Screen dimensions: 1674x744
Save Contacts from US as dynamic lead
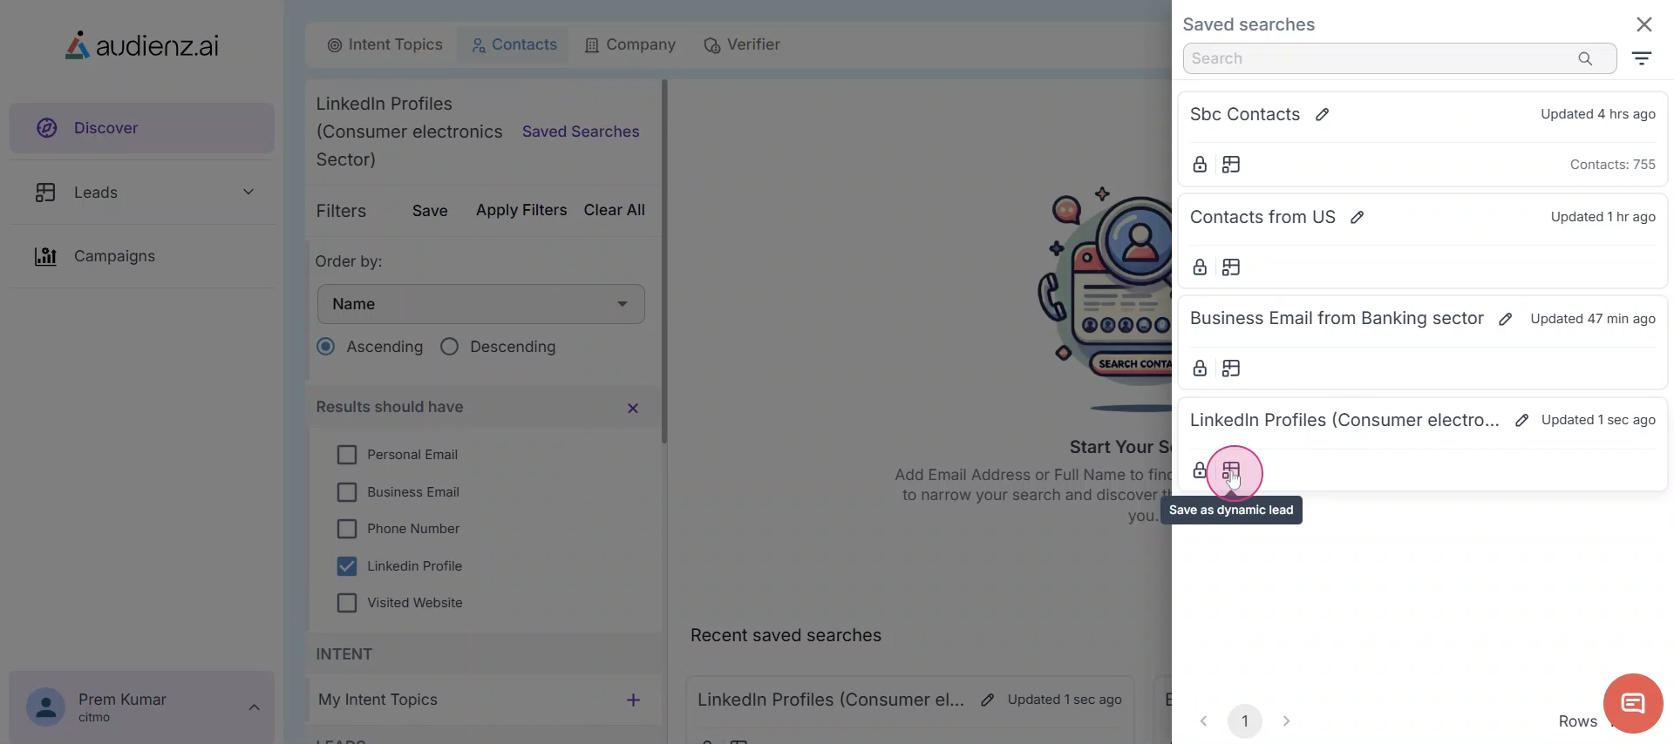click(1231, 267)
